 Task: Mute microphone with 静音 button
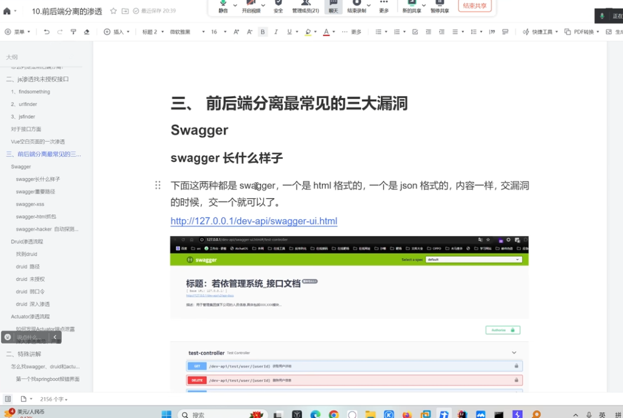pyautogui.click(x=223, y=7)
